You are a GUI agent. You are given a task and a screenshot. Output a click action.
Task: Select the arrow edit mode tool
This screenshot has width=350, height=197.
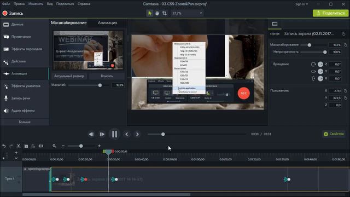point(150,13)
